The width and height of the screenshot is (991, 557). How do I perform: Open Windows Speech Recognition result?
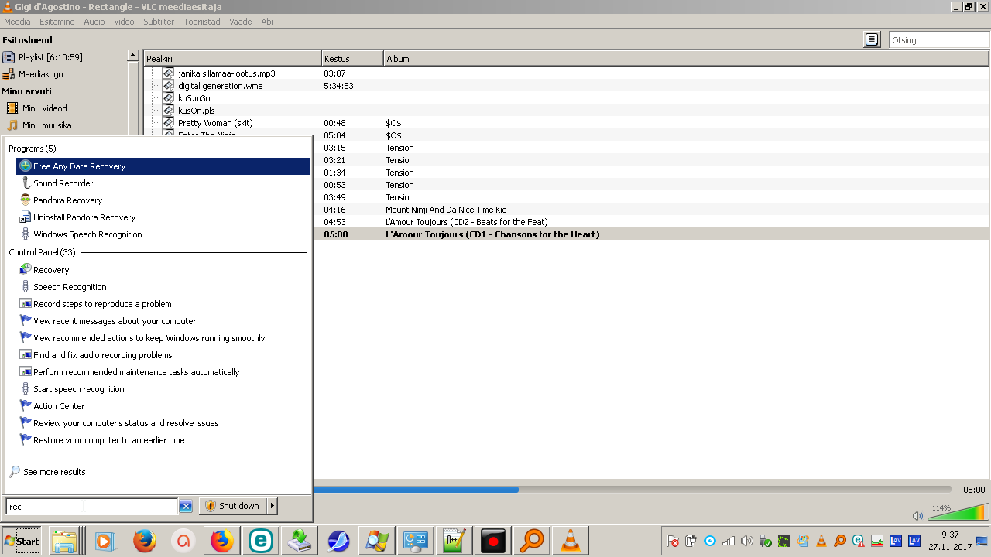87,234
